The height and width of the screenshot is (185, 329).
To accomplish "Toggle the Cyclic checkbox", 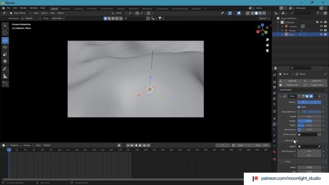I will [x=299, y=107].
